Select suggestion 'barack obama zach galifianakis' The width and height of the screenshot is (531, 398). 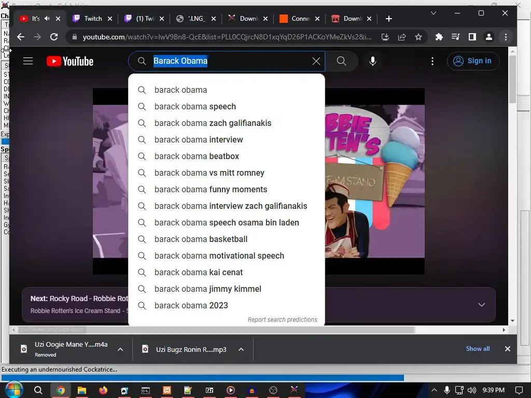[x=226, y=123]
